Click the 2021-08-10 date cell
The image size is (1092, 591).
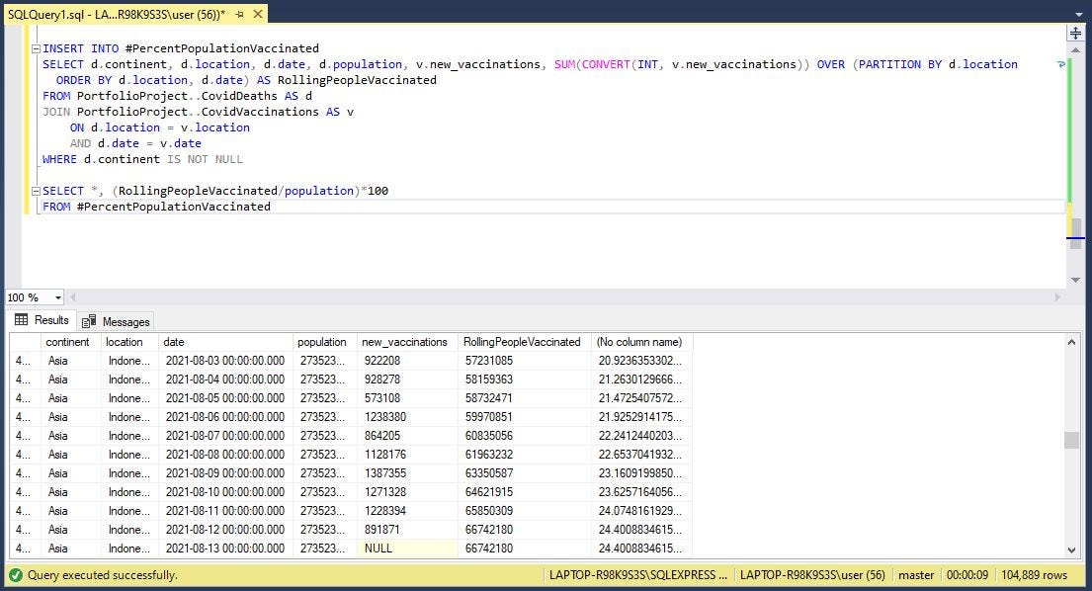225,492
